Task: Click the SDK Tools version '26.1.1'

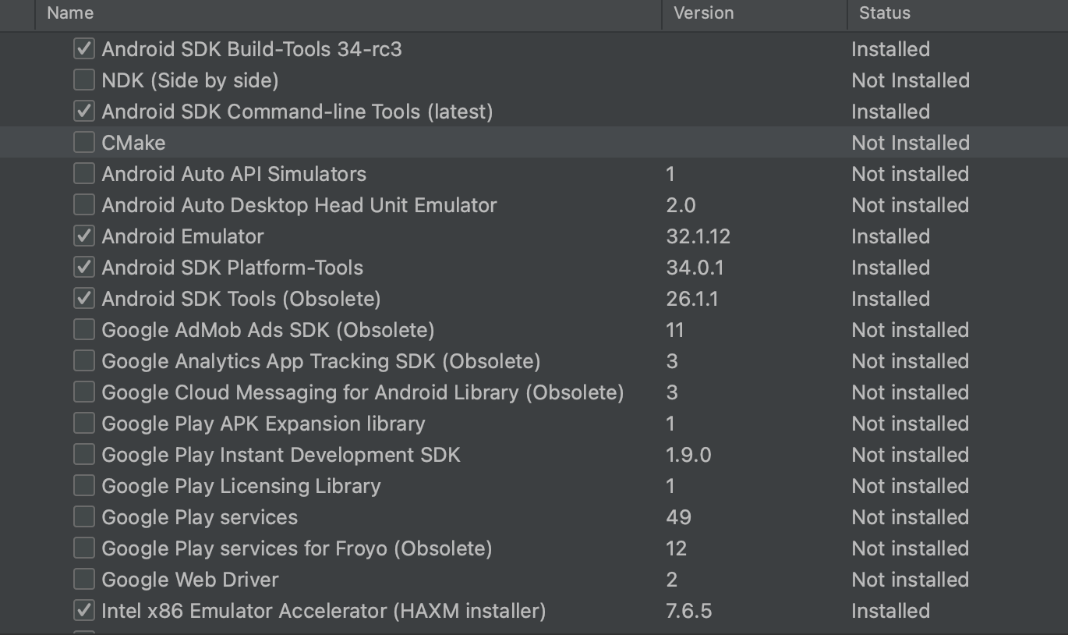Action: (692, 299)
